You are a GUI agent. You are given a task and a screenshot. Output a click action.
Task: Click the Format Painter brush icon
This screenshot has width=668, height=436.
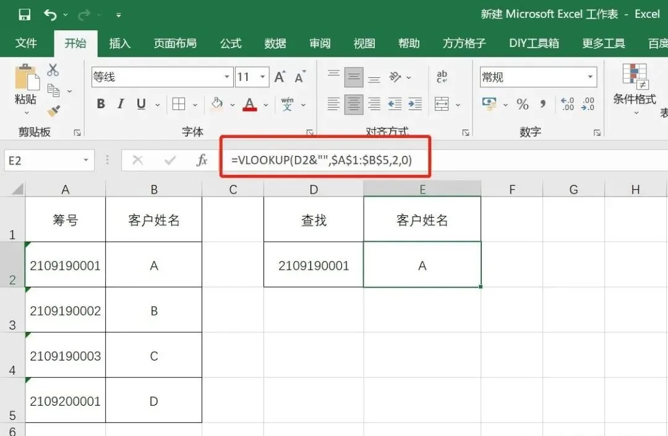(x=53, y=111)
